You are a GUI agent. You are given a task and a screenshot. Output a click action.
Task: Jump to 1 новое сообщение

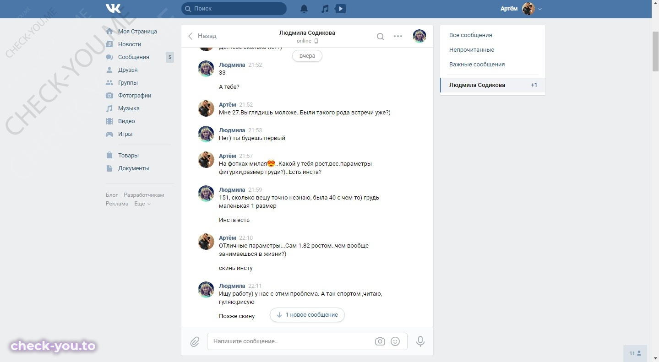(307, 315)
